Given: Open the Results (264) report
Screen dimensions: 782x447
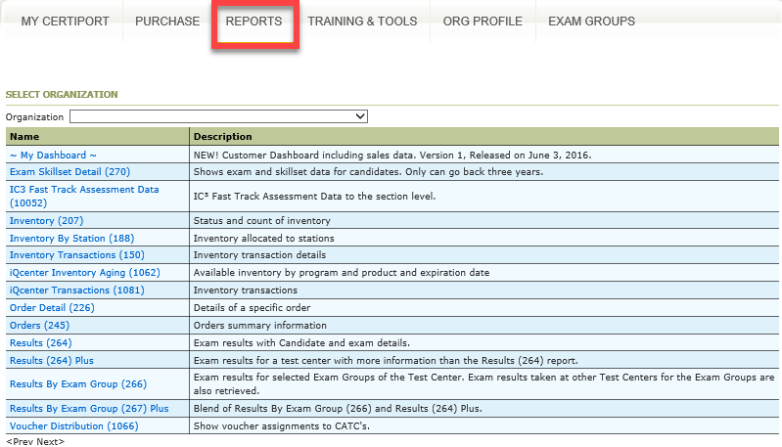Looking at the screenshot, I should point(41,343).
